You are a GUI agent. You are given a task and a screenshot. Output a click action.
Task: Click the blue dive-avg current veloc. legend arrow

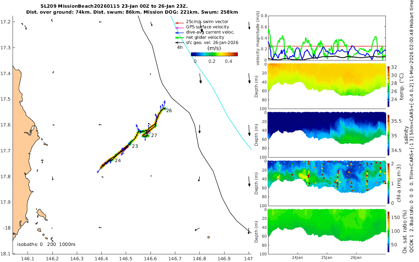(179, 32)
